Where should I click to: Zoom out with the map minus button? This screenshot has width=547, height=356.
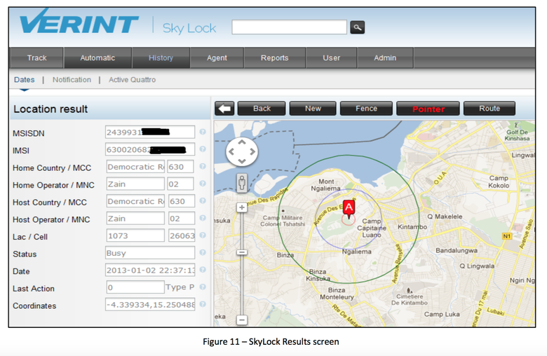pyautogui.click(x=242, y=320)
